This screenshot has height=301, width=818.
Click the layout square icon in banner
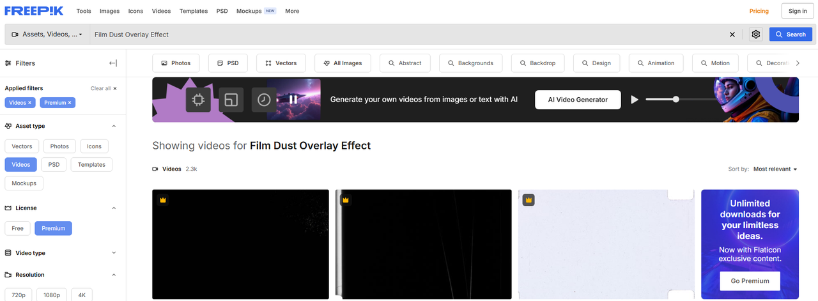[x=231, y=100]
